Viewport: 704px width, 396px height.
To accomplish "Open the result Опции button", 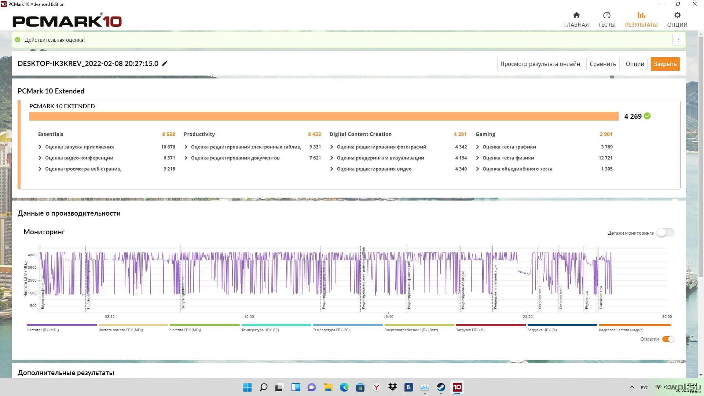I will [635, 64].
